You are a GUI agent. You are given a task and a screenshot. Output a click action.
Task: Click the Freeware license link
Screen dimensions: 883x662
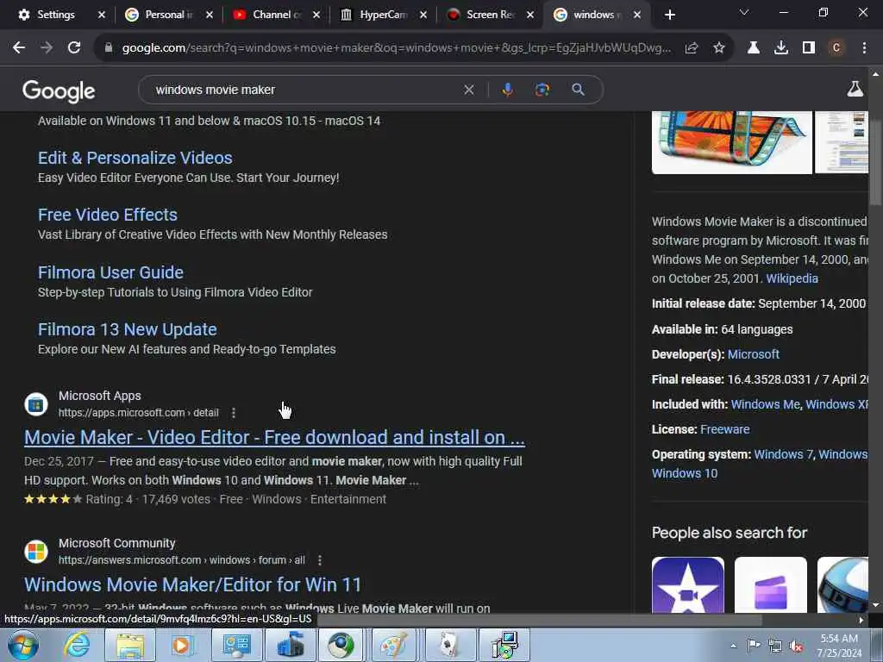tap(724, 429)
